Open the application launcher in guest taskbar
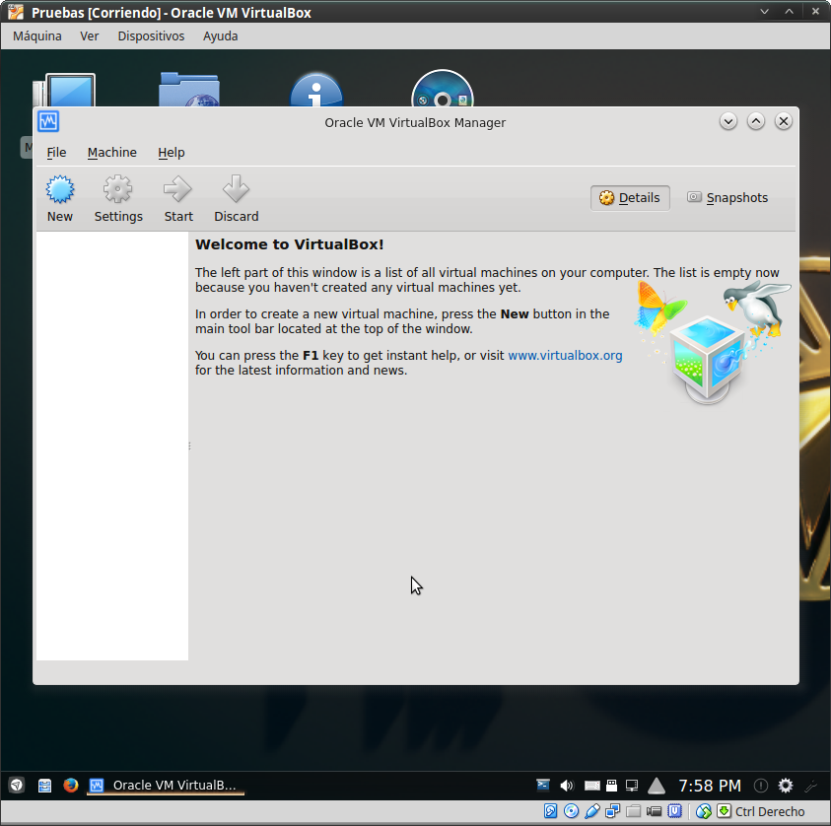The width and height of the screenshot is (831, 826). (17, 786)
